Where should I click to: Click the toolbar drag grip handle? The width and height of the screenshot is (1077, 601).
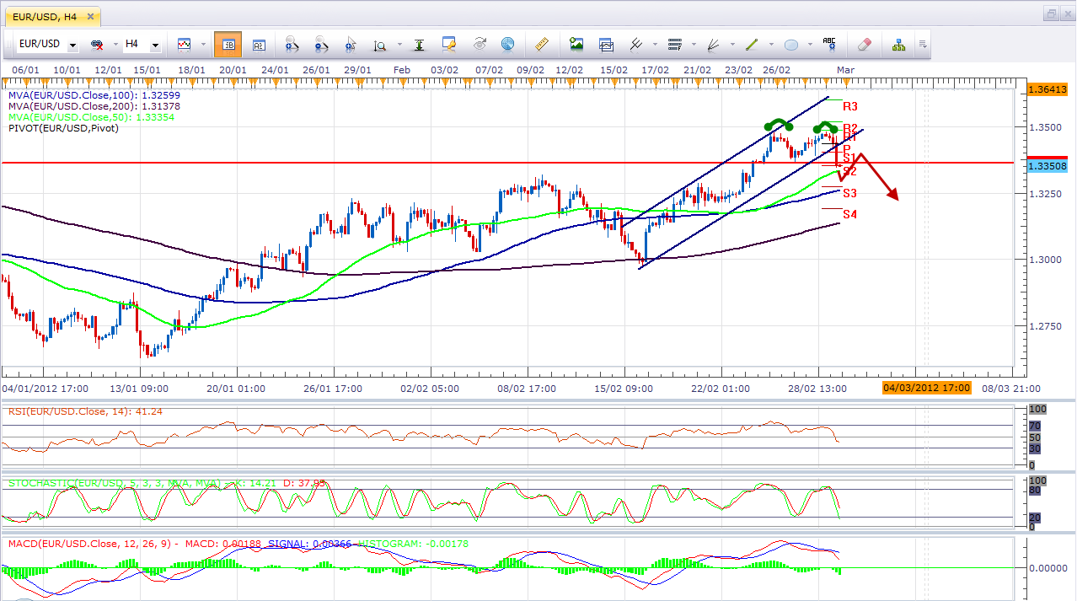pos(8,44)
